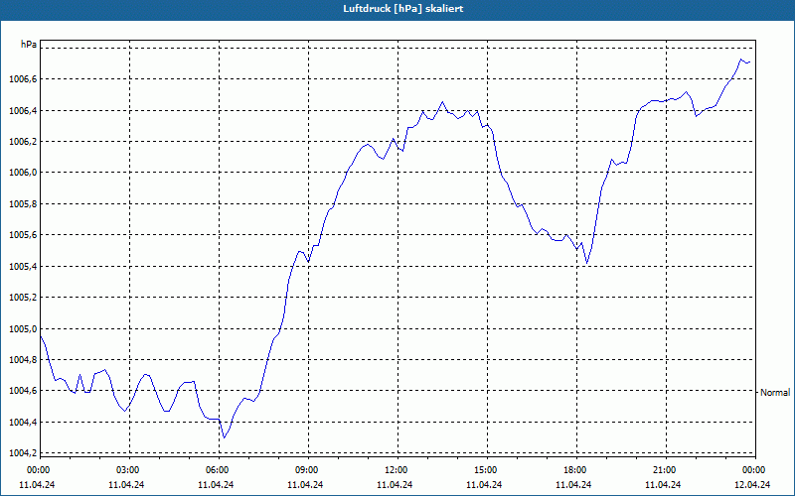Select the 1006,4 y-axis value

point(23,110)
